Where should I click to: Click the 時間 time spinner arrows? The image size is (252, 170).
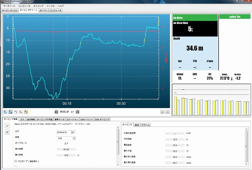(74, 138)
